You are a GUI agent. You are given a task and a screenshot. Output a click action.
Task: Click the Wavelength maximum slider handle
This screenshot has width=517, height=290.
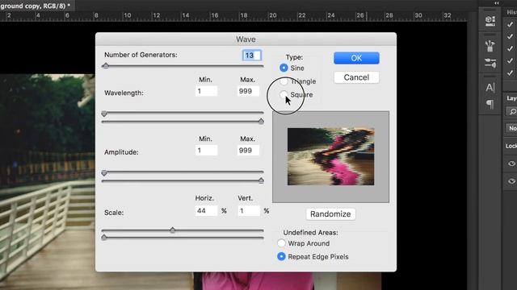261,121
